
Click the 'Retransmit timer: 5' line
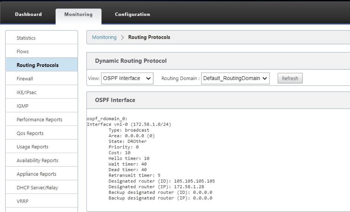point(135,176)
